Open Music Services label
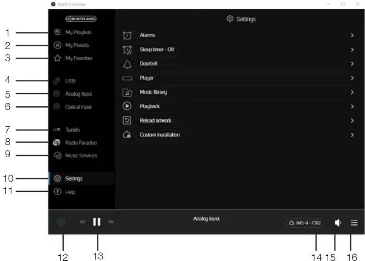Viewport: 365px width, 261px height. (x=81, y=155)
